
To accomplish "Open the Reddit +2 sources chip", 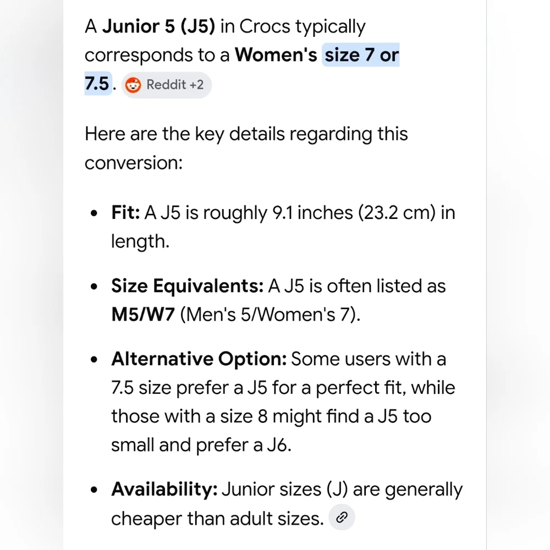I will coord(166,85).
